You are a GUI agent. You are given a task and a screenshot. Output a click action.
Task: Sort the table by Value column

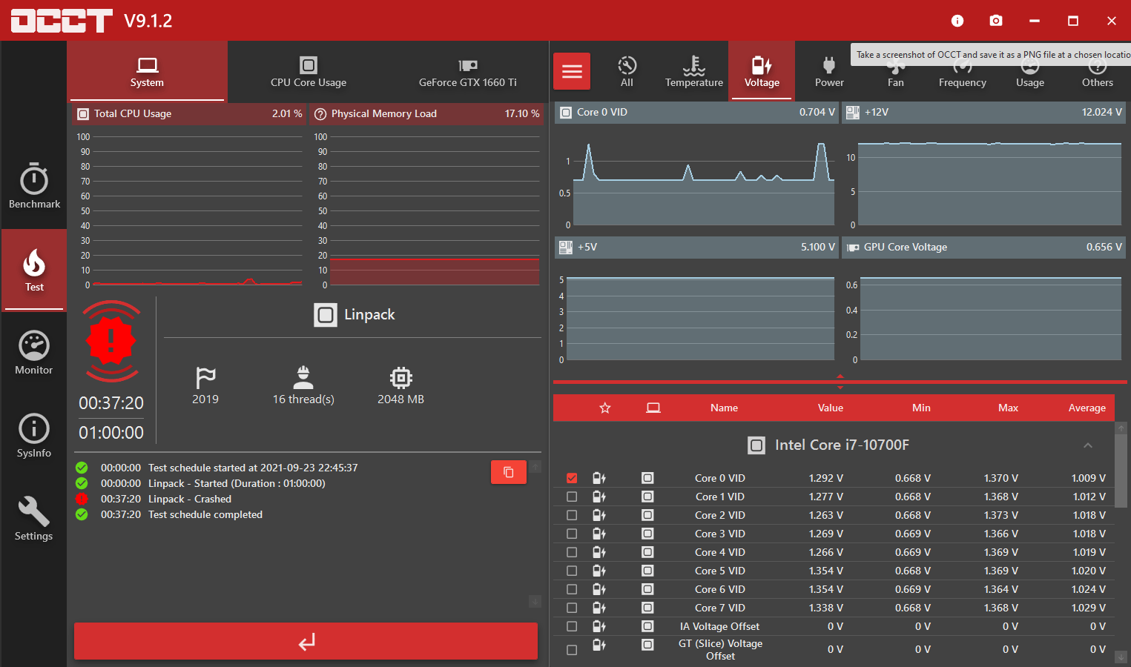[831, 408]
